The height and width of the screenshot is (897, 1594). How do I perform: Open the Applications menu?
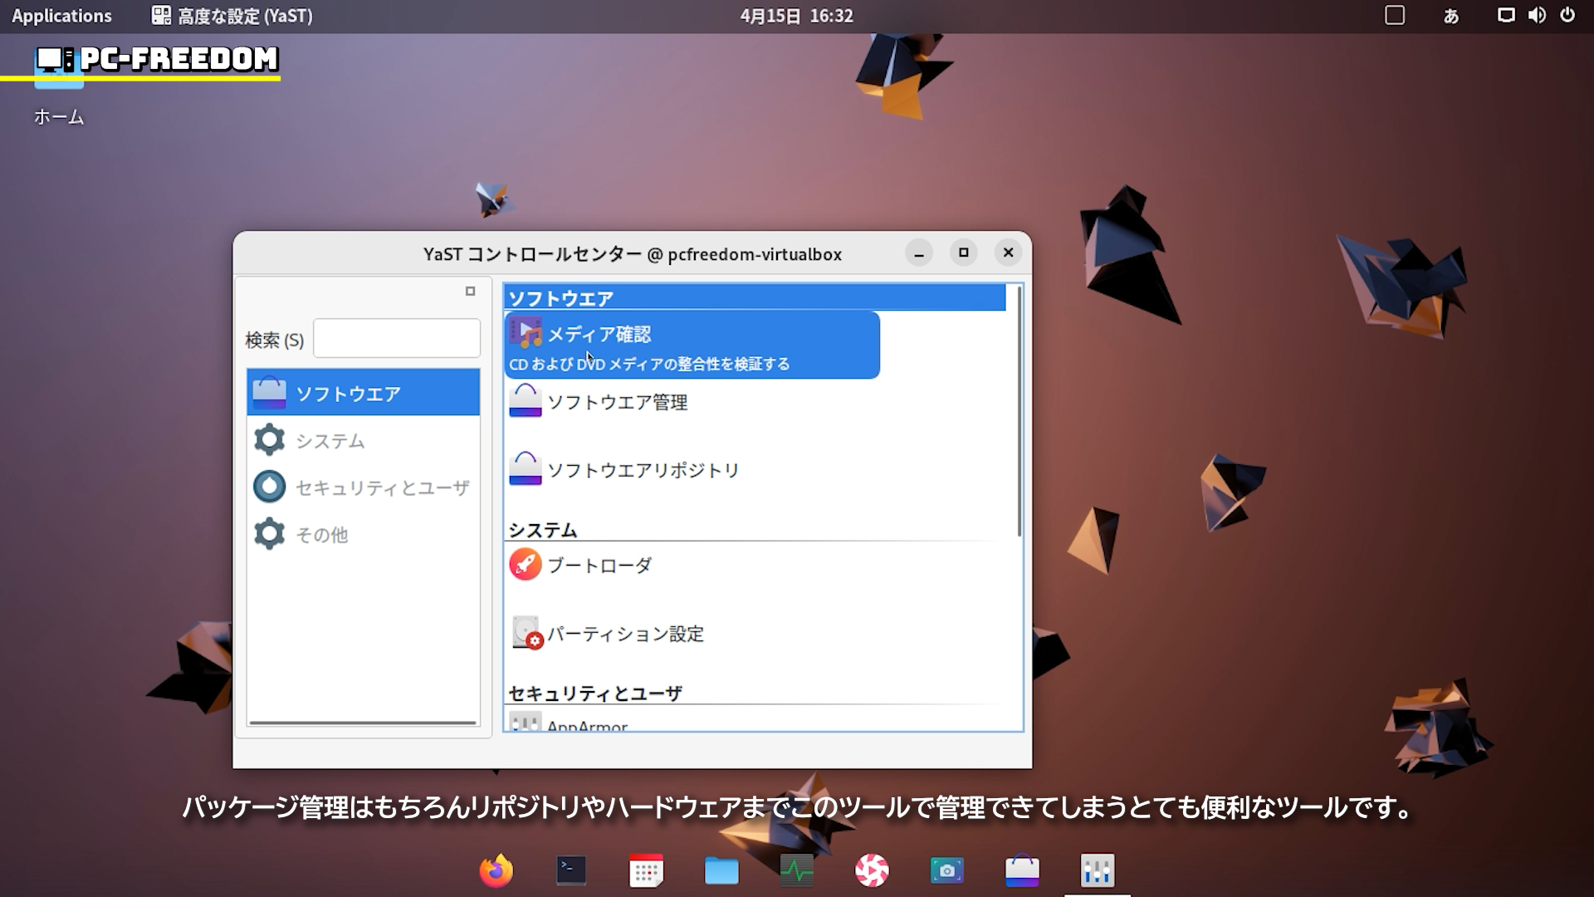[x=61, y=16]
